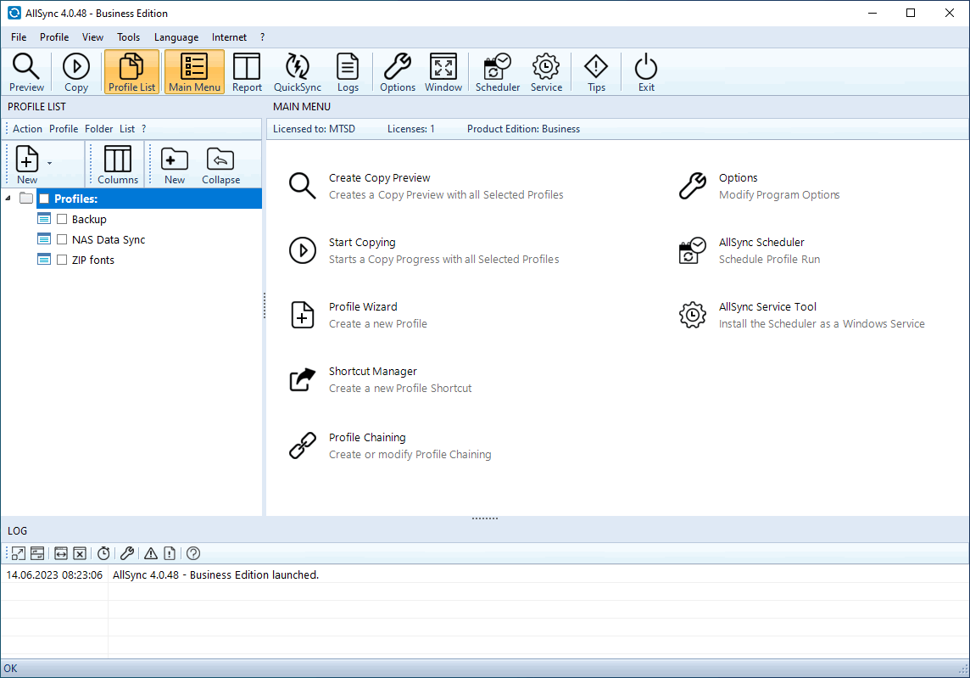Open the New profile dropdown arrow
Image resolution: width=970 pixels, height=678 pixels.
click(x=49, y=163)
